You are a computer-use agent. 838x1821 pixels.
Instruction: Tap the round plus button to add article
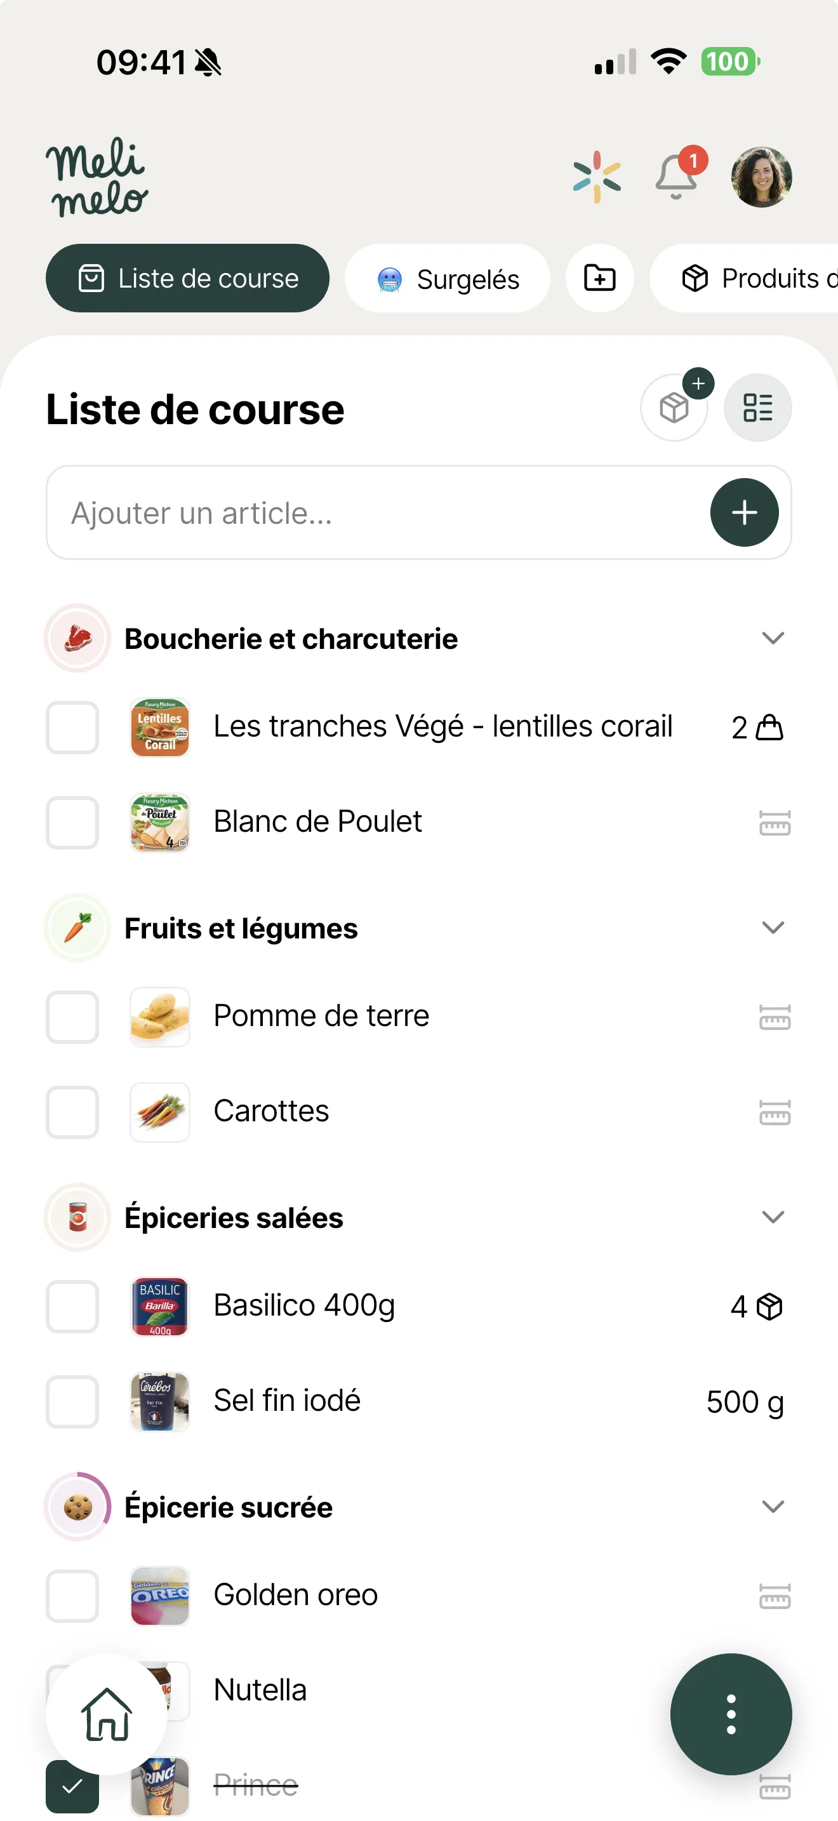coord(744,512)
